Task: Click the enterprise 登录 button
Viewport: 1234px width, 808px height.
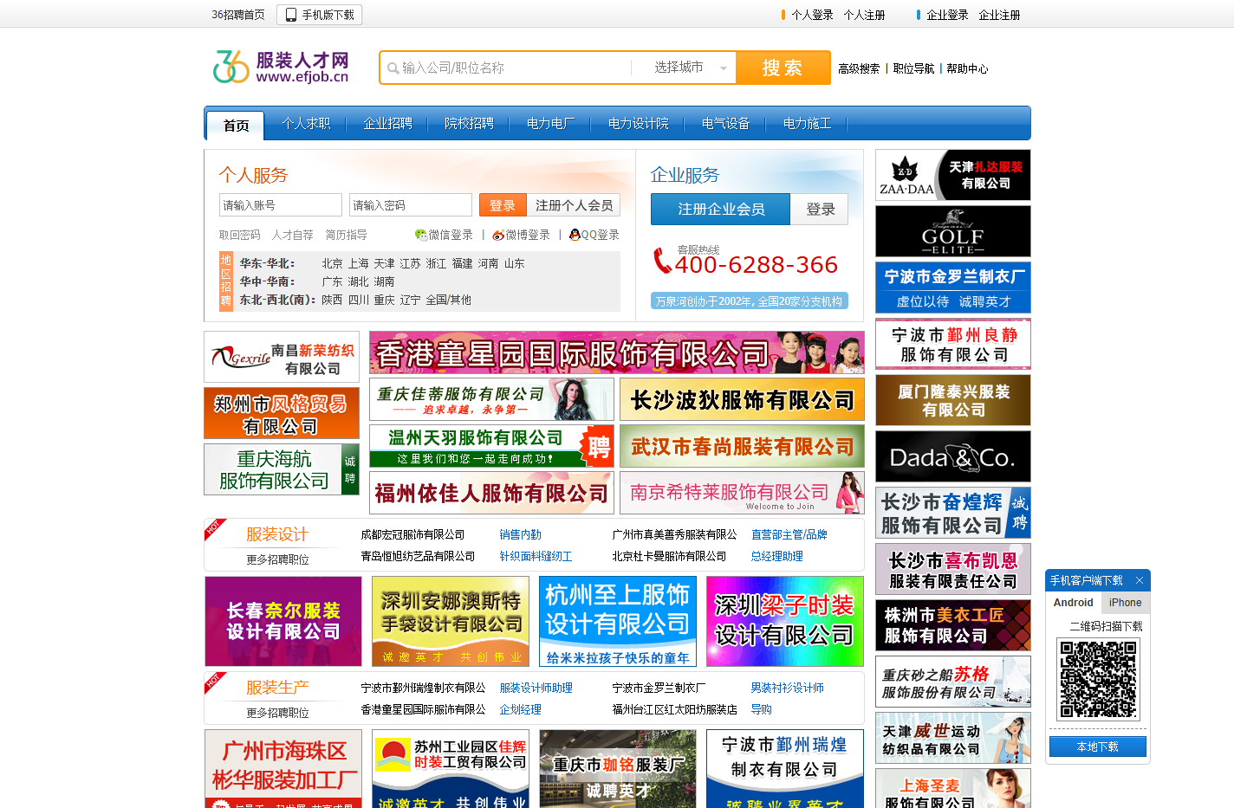Action: tap(820, 209)
